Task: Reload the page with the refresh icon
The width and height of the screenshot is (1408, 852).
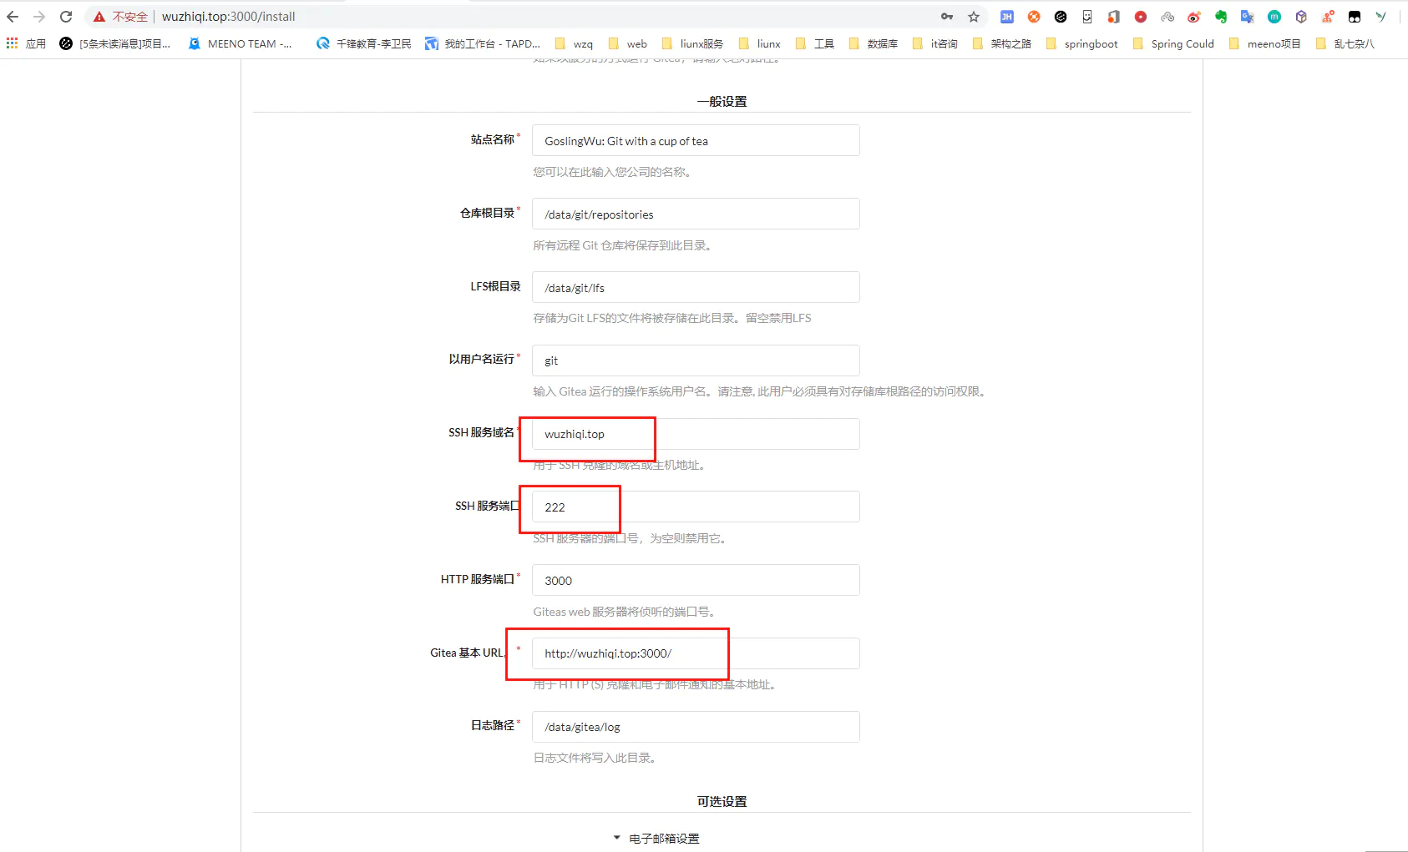Action: [66, 17]
